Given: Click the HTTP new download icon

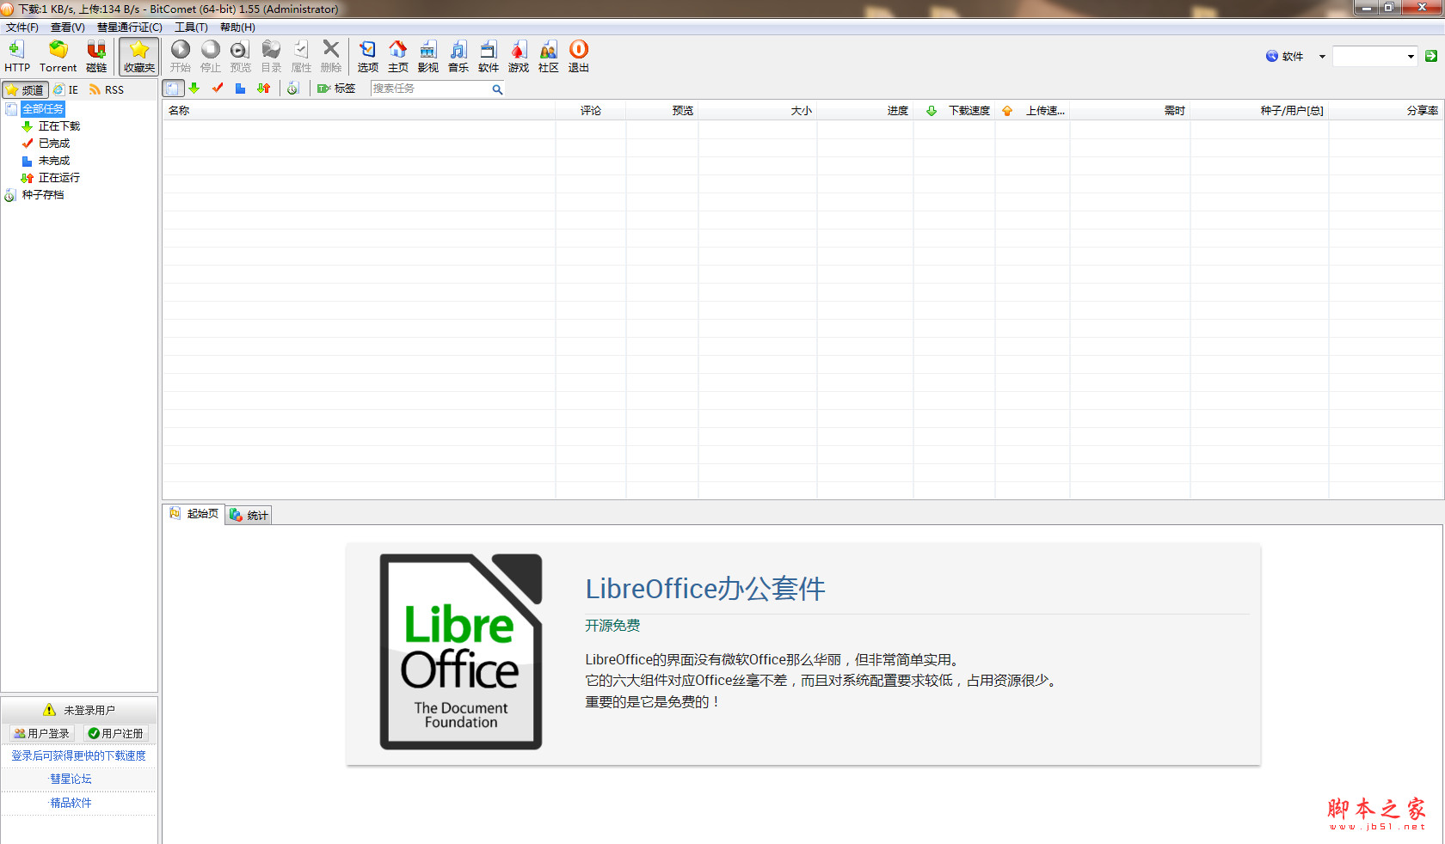Looking at the screenshot, I should 16,56.
